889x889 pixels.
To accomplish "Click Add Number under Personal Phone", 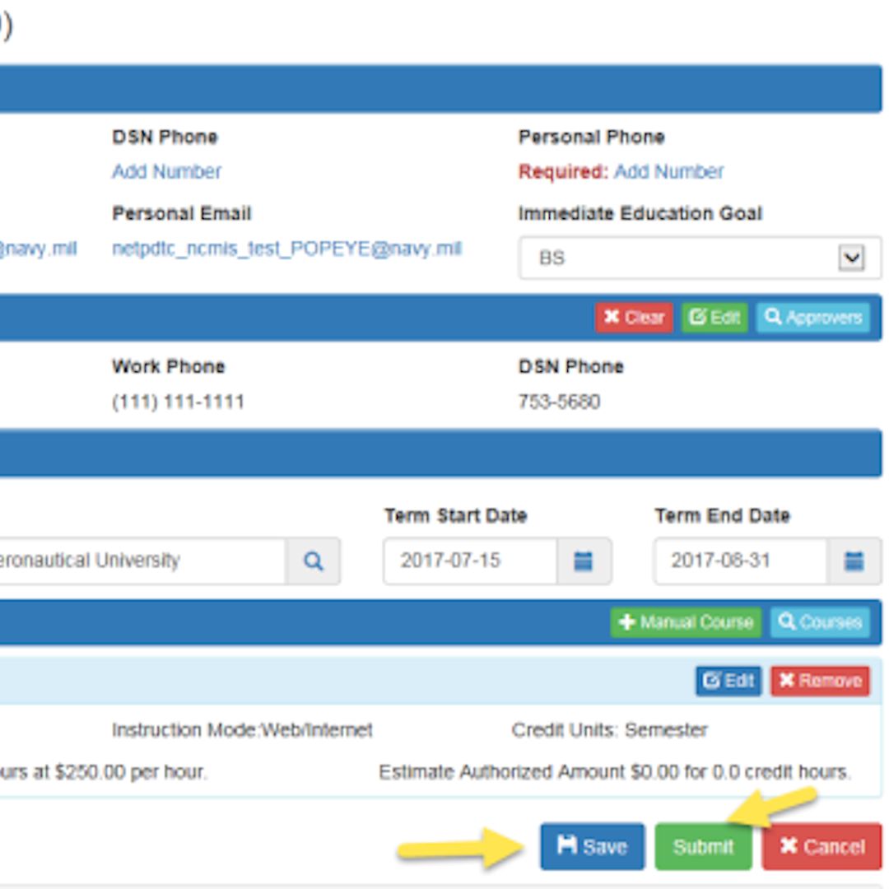I will click(668, 172).
